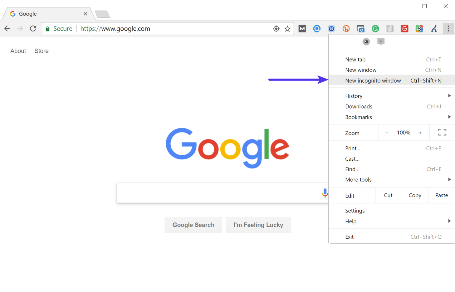Image resolution: width=455 pixels, height=292 pixels.
Task: Click the Google favicon on the tab
Action: click(13, 14)
